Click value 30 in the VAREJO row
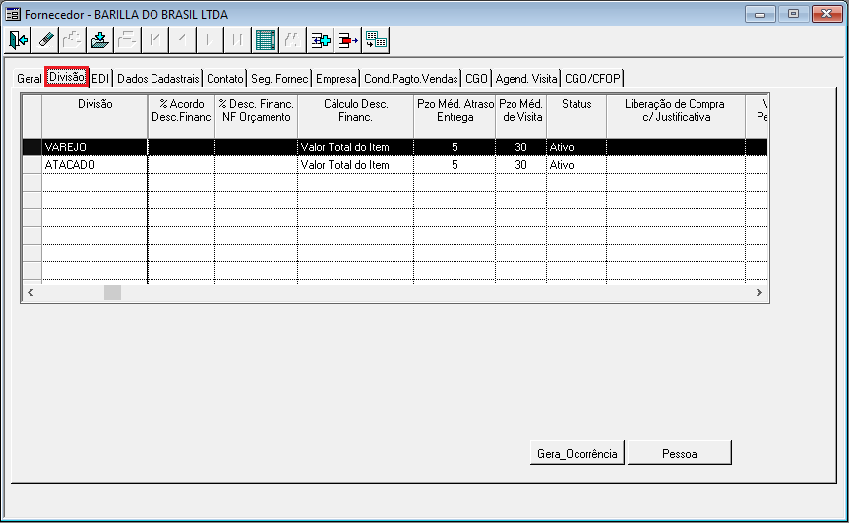The image size is (849, 523). click(520, 147)
